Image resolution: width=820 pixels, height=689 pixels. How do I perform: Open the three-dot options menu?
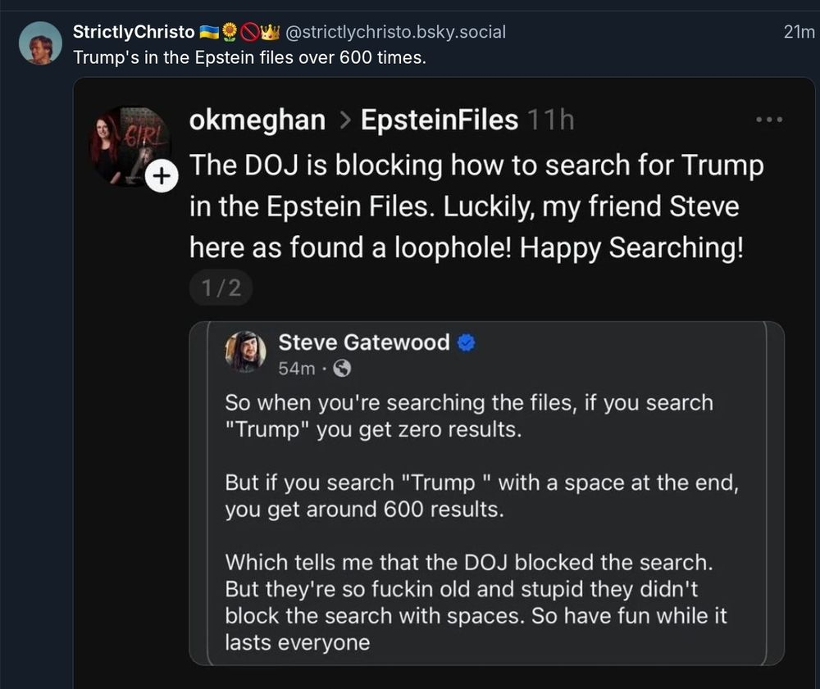tap(769, 120)
